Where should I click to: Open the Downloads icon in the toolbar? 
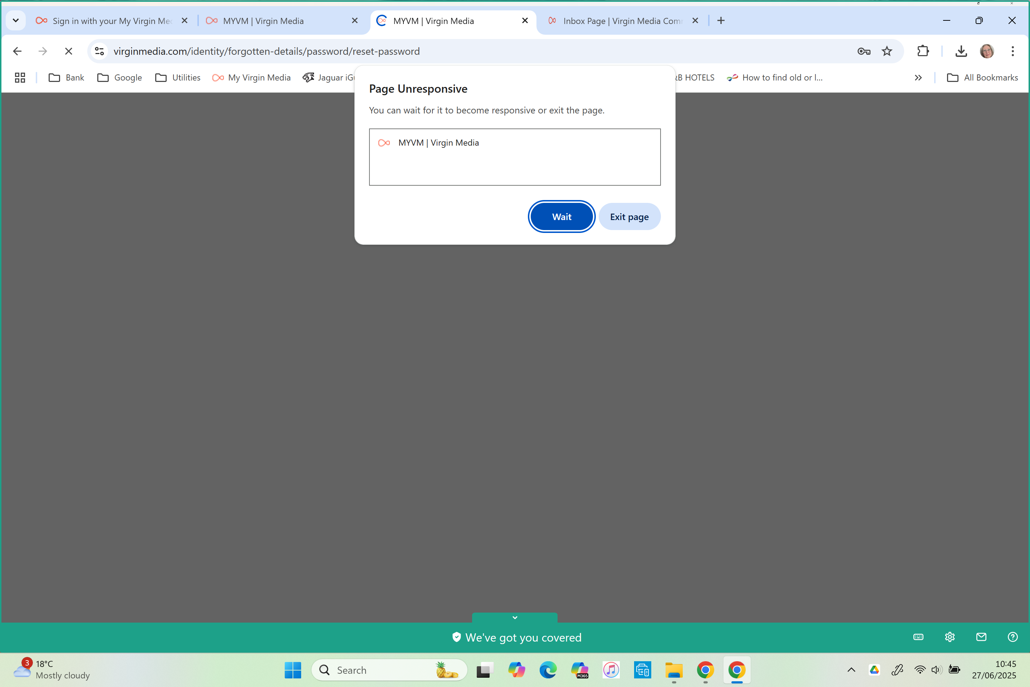click(x=961, y=51)
